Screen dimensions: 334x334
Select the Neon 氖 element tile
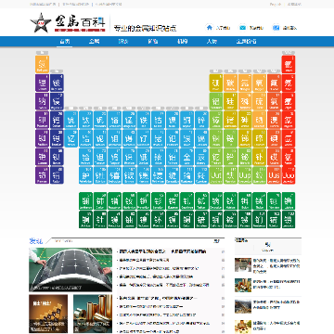(x=289, y=83)
